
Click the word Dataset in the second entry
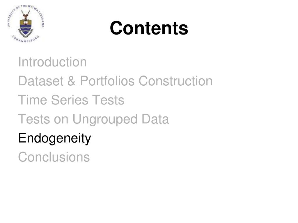41,81
